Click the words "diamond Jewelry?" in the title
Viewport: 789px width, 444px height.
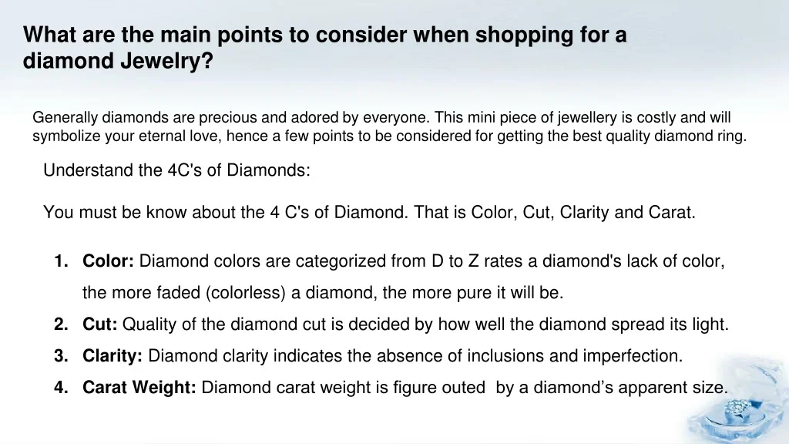118,61
